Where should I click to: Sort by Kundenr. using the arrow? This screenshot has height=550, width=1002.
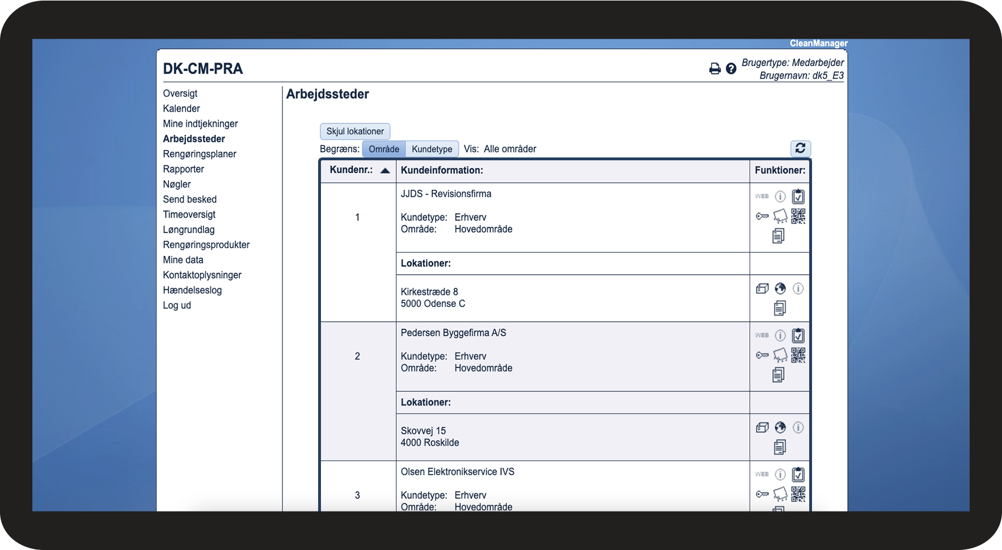pos(385,170)
